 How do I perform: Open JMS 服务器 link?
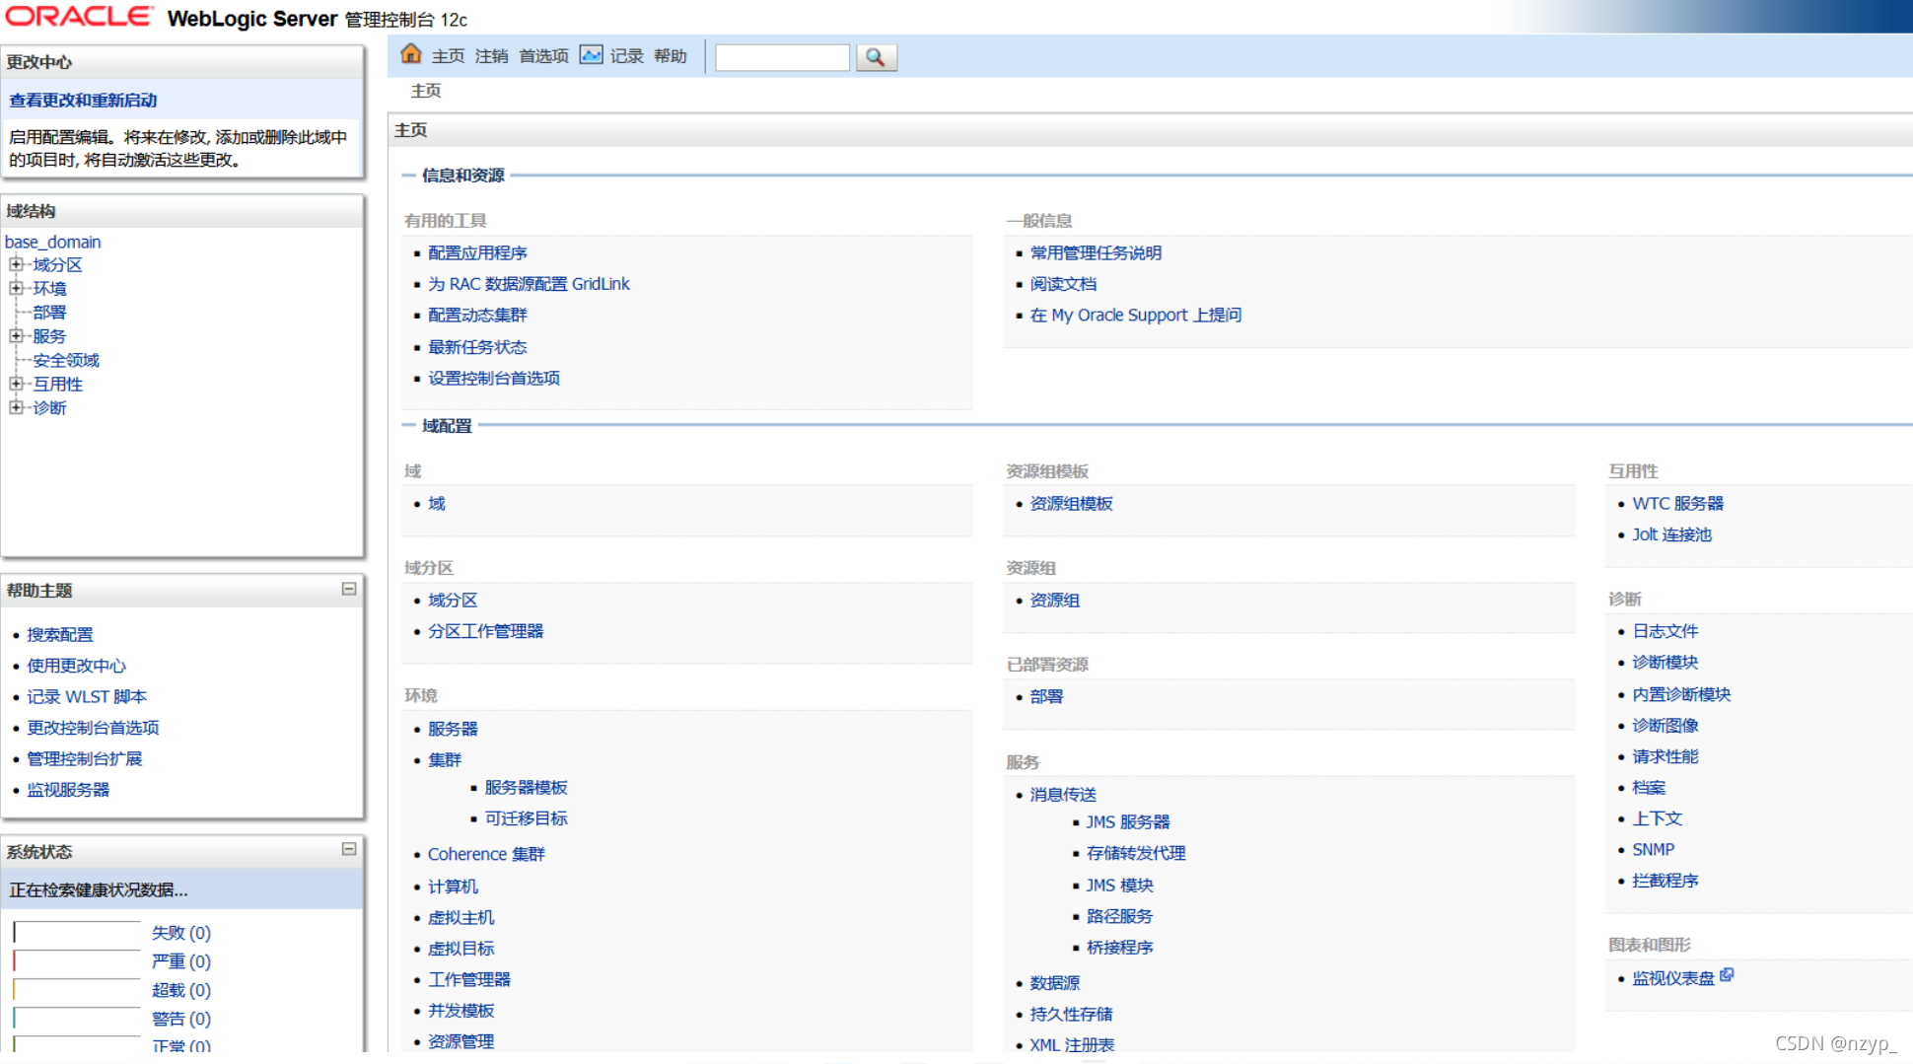(x=1128, y=821)
